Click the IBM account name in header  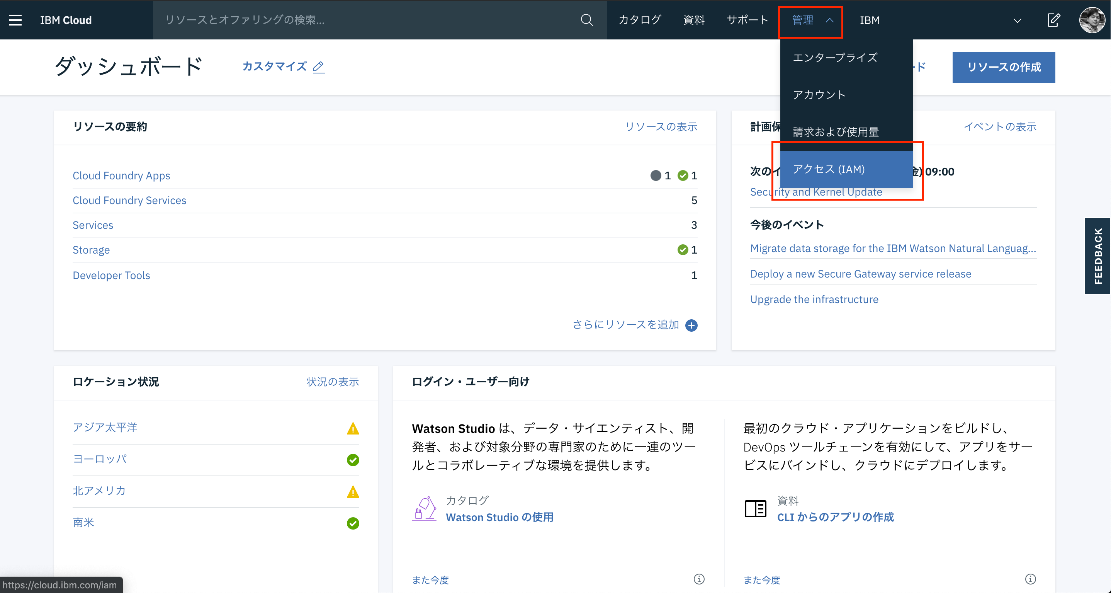click(x=870, y=20)
